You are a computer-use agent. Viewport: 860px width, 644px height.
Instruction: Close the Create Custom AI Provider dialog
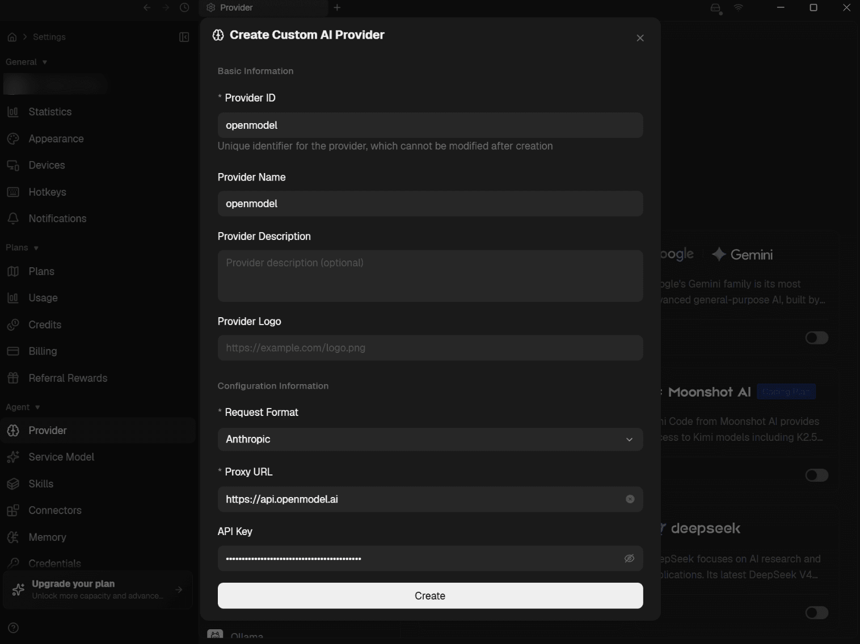(640, 38)
